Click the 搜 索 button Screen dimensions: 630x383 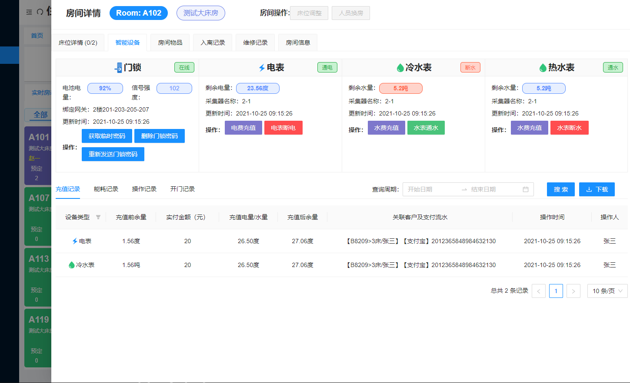tap(561, 189)
